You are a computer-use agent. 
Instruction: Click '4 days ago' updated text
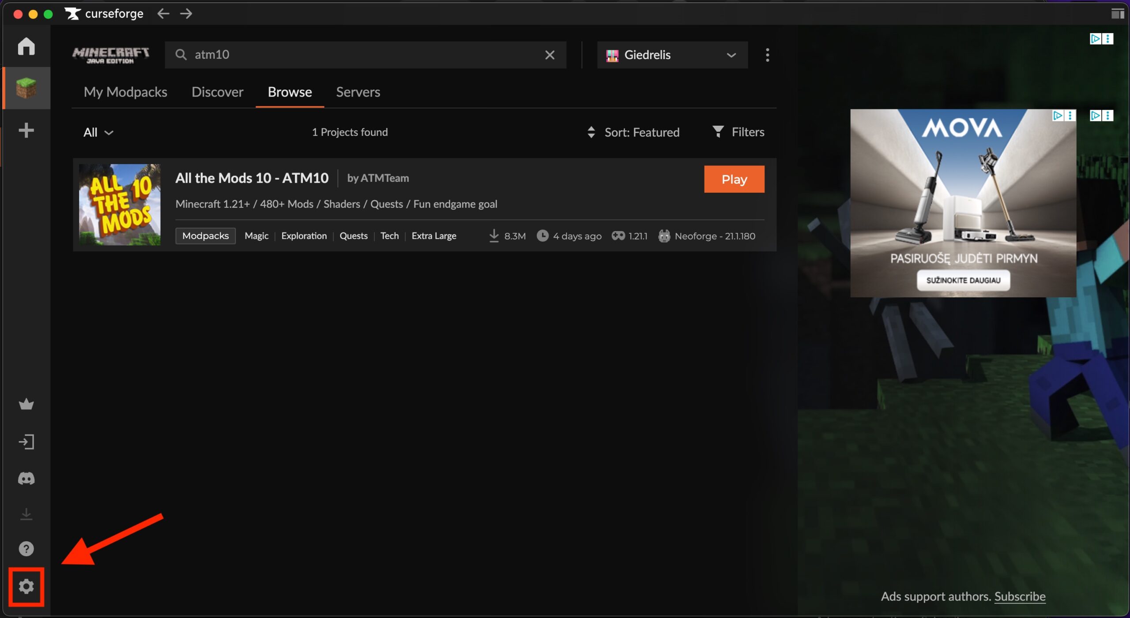click(577, 236)
